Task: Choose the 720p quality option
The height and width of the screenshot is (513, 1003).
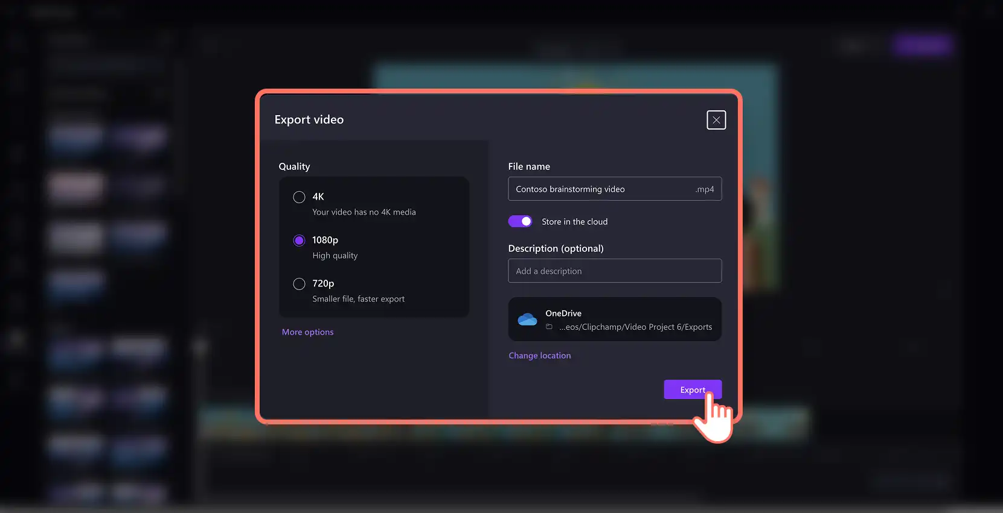Action: (299, 284)
